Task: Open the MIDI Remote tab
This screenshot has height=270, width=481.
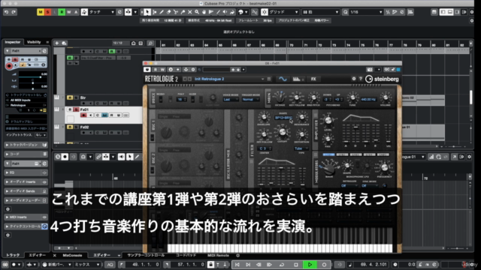Action: (218, 255)
